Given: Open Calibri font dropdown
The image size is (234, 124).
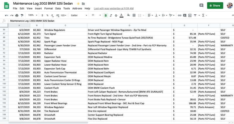Looking at the screenshot, I should coord(79,15).
